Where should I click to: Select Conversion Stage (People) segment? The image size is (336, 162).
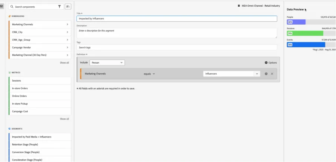40,152
